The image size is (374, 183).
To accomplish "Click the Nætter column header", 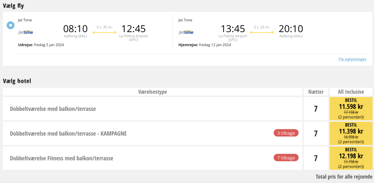I will point(316,91).
